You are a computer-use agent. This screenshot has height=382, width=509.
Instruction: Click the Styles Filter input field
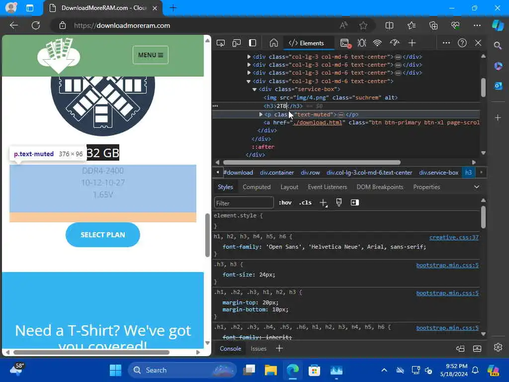click(x=244, y=203)
